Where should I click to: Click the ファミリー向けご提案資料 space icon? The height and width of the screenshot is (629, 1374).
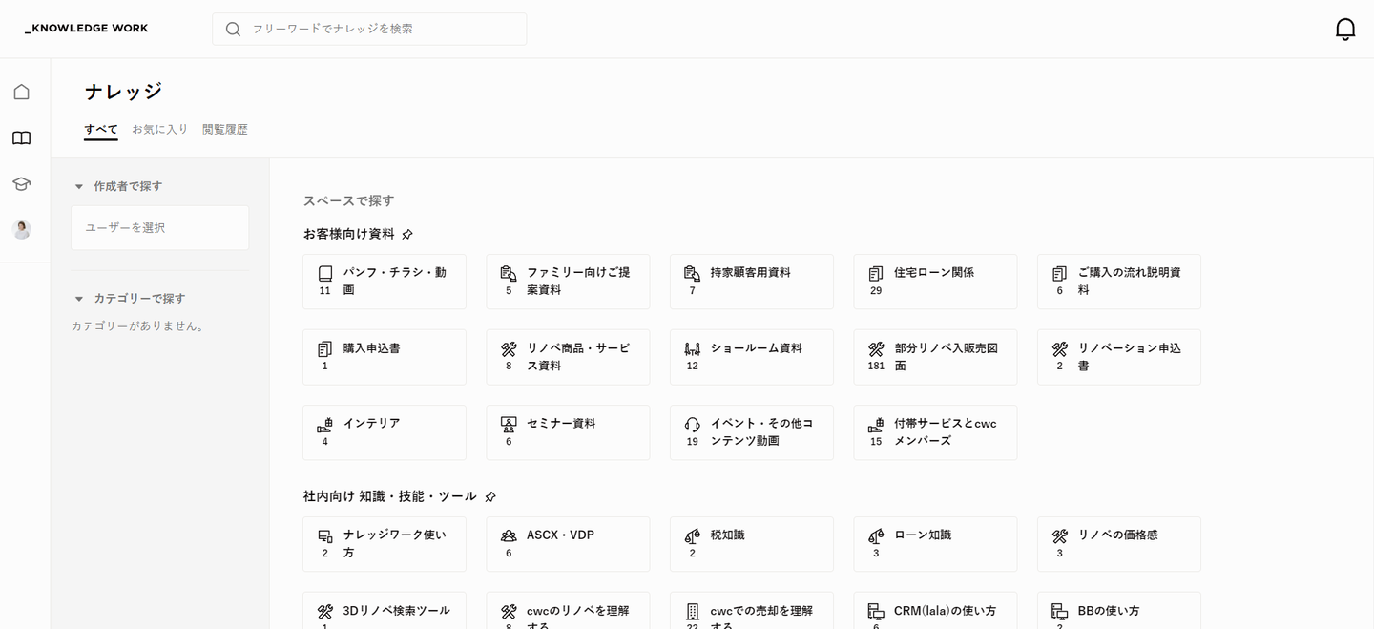(x=509, y=273)
